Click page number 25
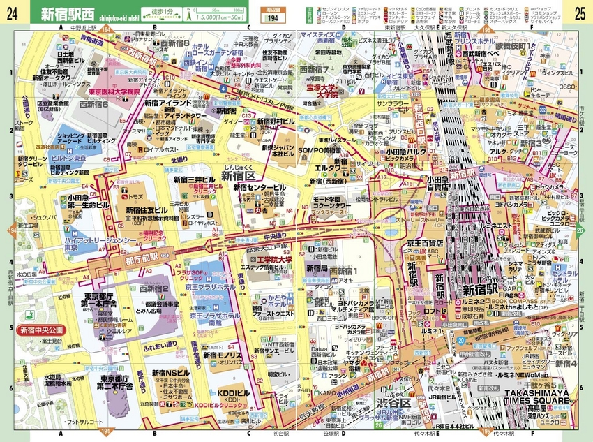The image size is (593, 442). tap(580, 14)
